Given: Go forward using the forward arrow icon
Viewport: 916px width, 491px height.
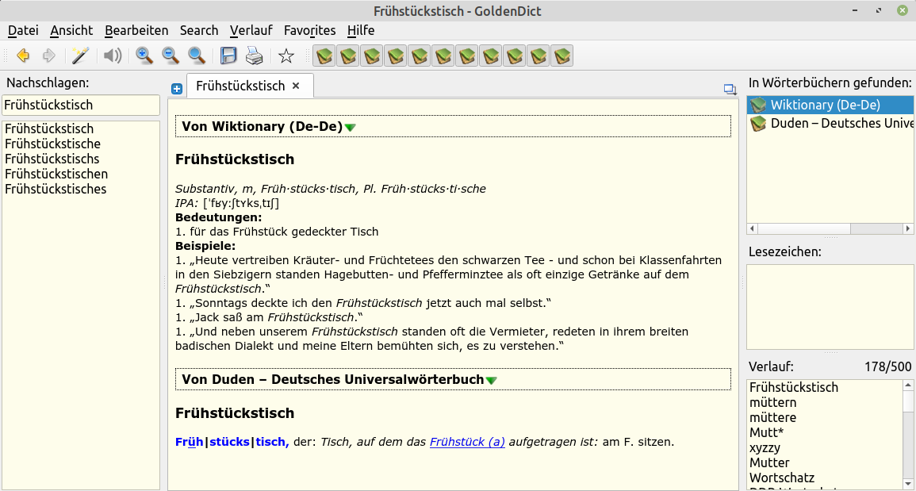Looking at the screenshot, I should tap(49, 56).
